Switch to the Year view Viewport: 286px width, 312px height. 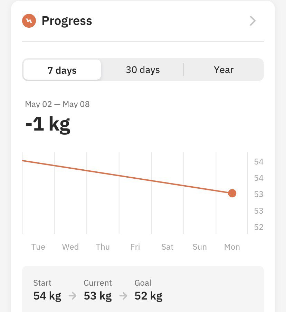(x=224, y=70)
